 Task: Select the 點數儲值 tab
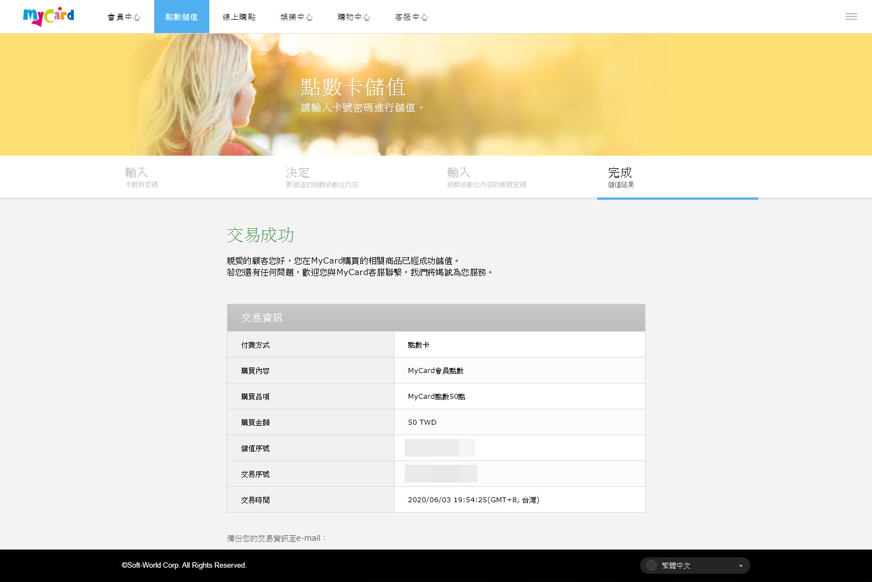click(x=182, y=17)
